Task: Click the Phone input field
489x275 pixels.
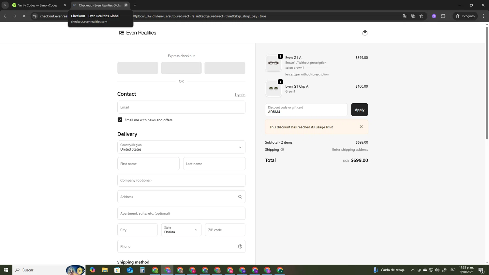Action: coord(181,246)
